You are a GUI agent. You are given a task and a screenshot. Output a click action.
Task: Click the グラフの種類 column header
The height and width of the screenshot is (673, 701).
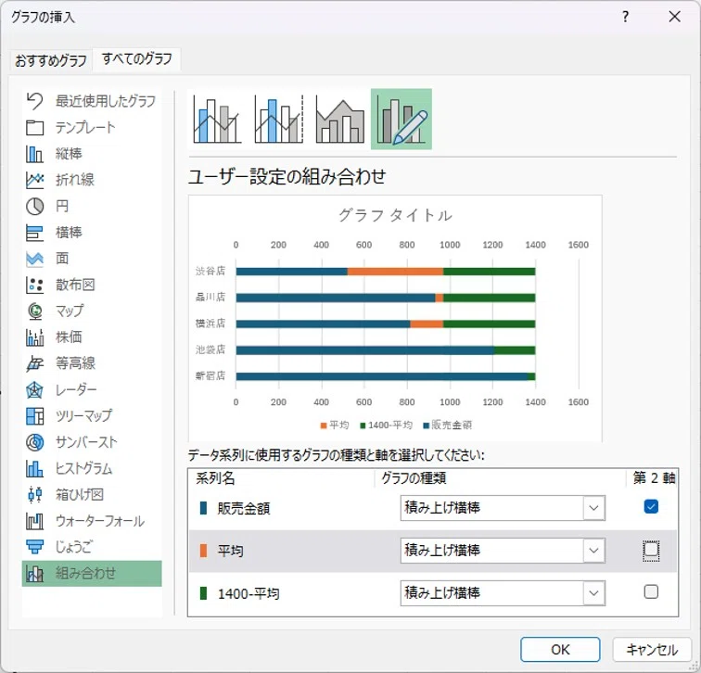coord(414,478)
